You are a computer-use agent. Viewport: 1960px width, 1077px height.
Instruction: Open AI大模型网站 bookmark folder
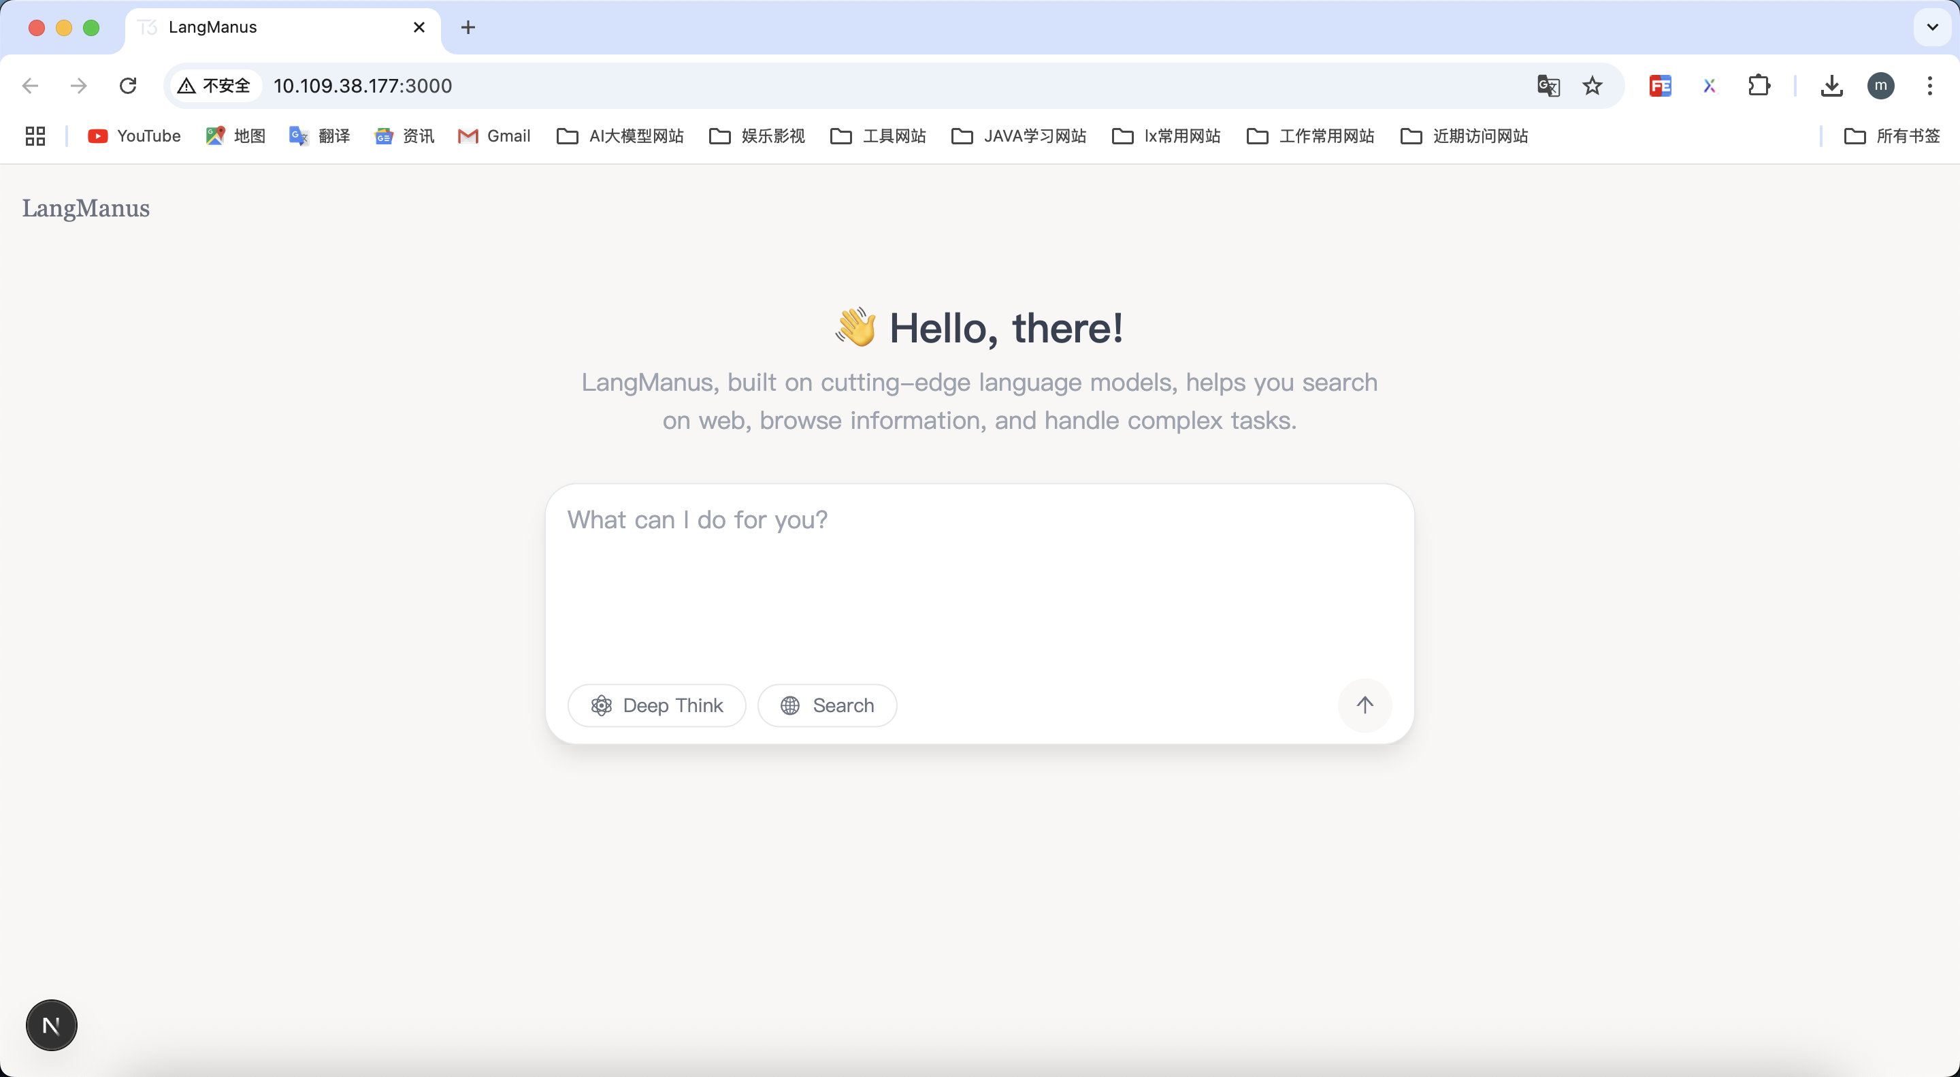click(620, 136)
